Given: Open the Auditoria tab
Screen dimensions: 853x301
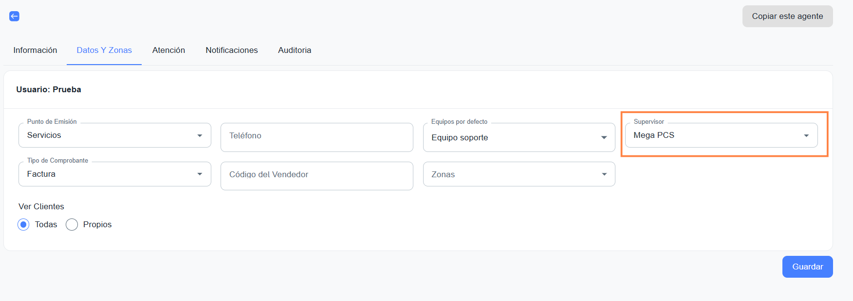Looking at the screenshot, I should (x=295, y=50).
